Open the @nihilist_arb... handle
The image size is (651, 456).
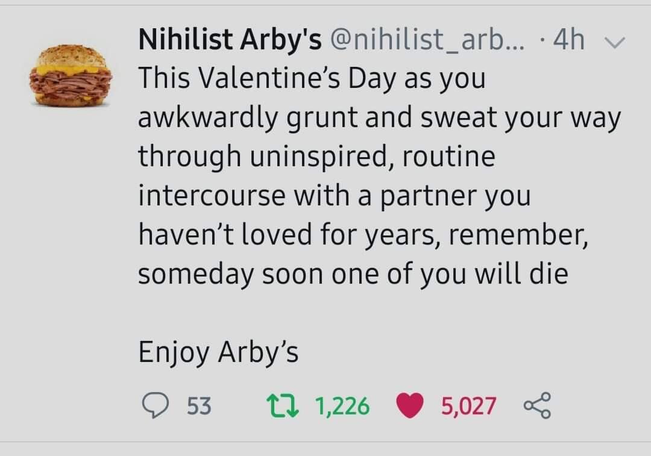click(427, 39)
